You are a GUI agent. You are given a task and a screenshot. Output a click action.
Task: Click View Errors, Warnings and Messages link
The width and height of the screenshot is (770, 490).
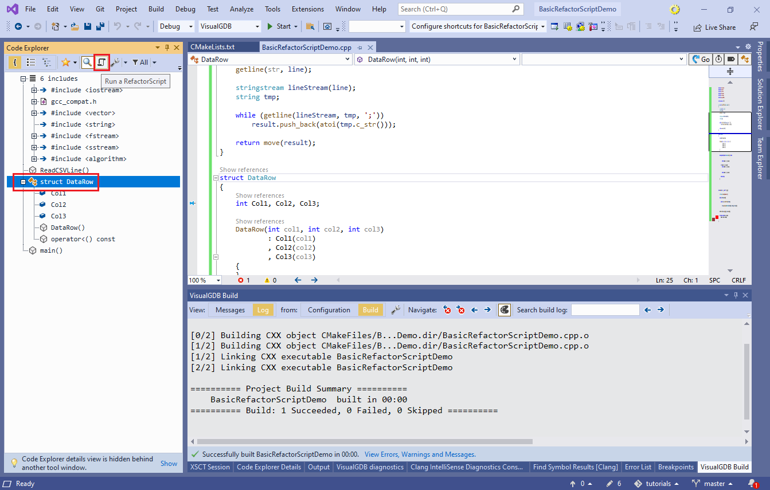click(420, 454)
